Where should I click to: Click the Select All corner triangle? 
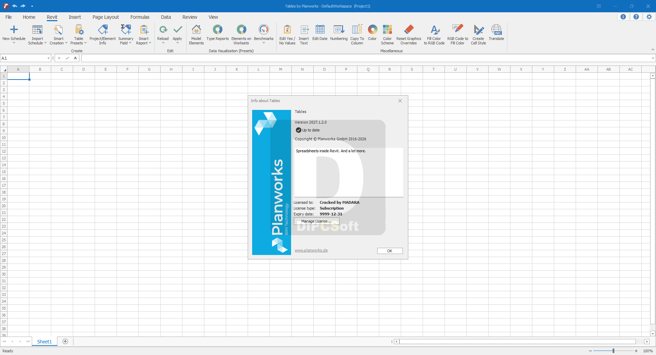point(4,69)
